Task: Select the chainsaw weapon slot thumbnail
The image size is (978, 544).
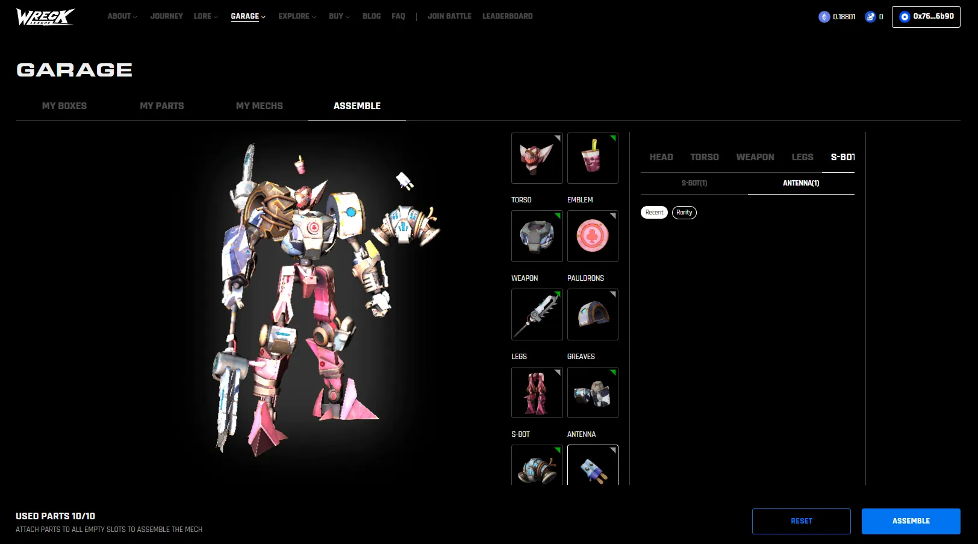Action: coord(536,314)
